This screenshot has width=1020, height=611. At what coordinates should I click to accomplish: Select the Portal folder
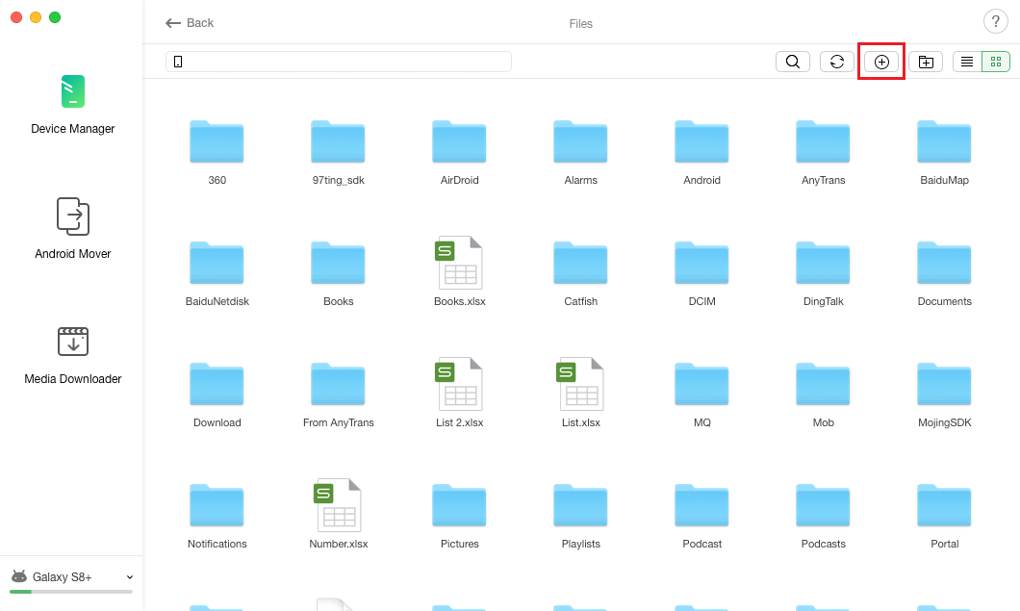point(944,505)
